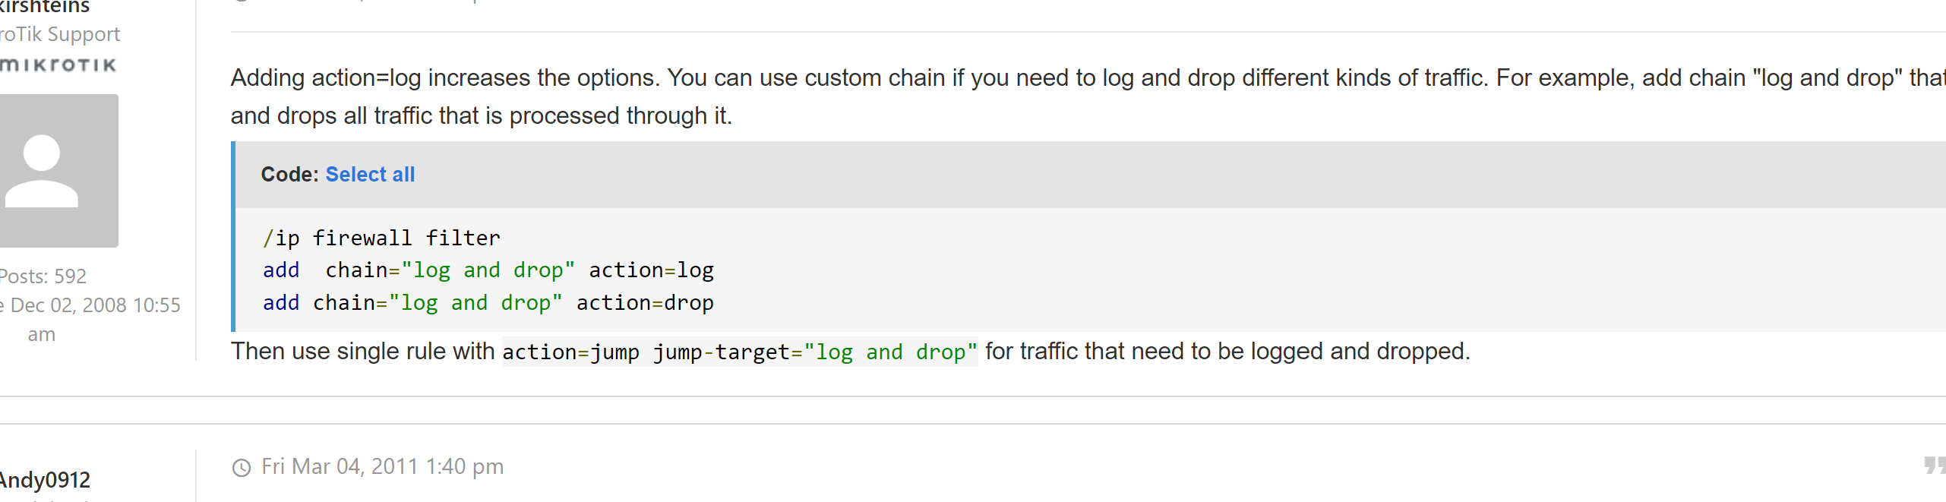Click the 'Then use single rule with' text

pos(363,351)
